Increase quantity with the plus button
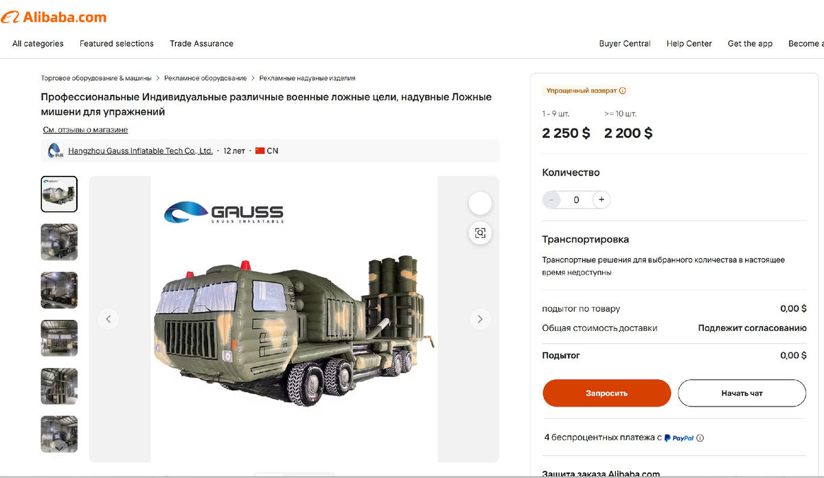This screenshot has width=824, height=478. [x=602, y=200]
